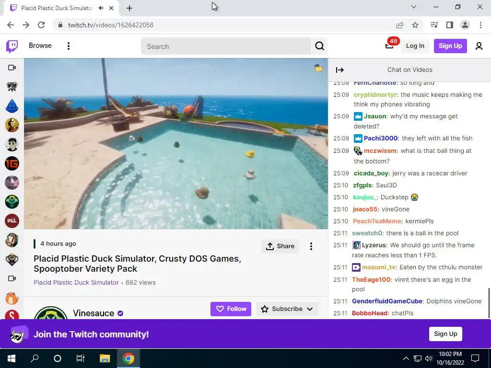Screen dimensions: 491x368
Task: Click the badge icon beside masumi_tv
Action: pyautogui.click(x=356, y=267)
